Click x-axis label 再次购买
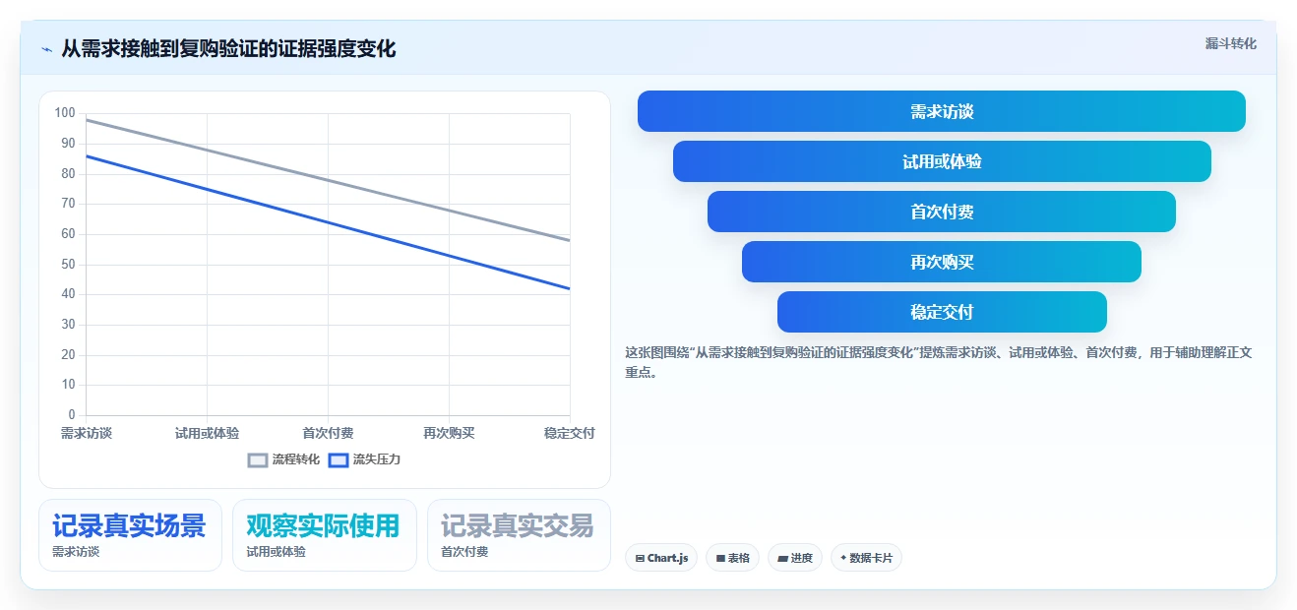Image resolution: width=1297 pixels, height=610 pixels. pos(449,433)
